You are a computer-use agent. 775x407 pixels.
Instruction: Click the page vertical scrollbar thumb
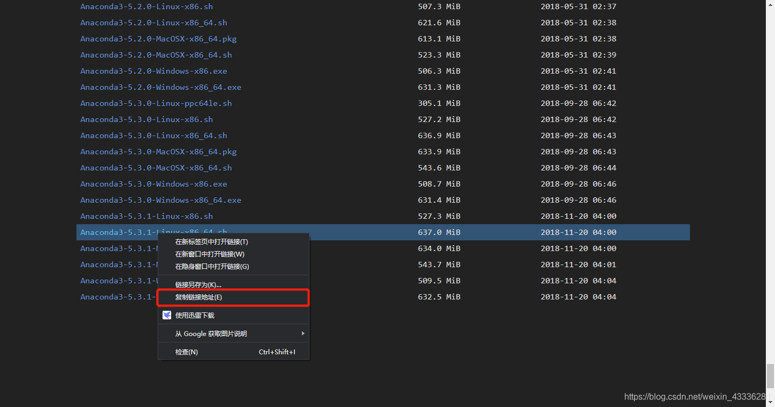point(770,375)
